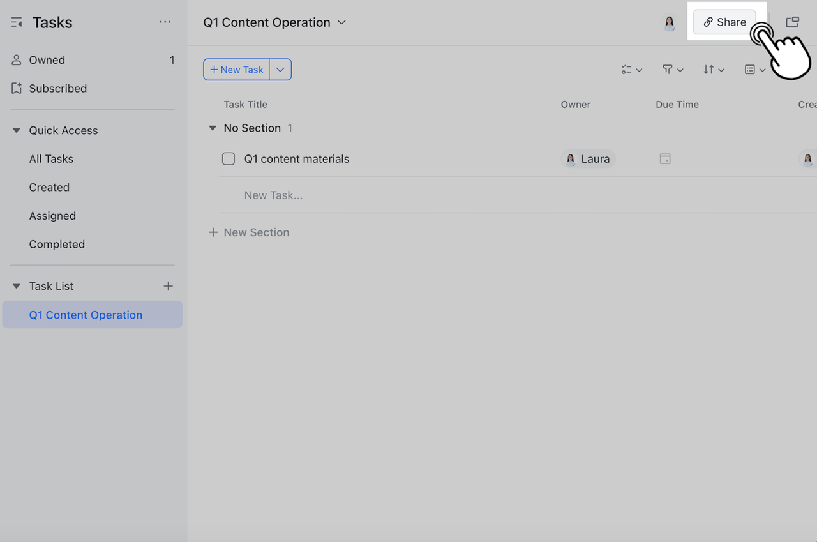Viewport: 817px width, 542px height.
Task: Click the plus icon beside Task List
Action: pos(168,286)
